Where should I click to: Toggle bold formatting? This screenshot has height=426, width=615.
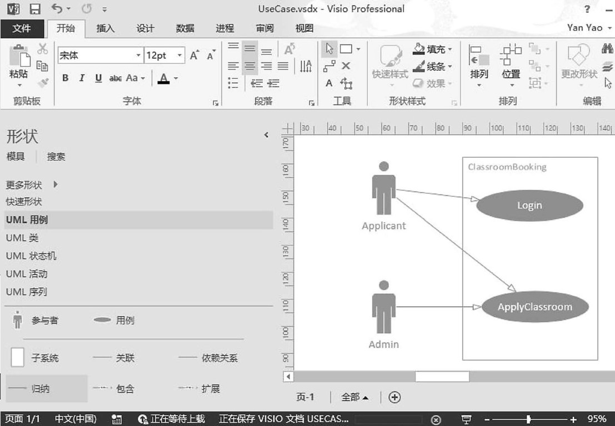[65, 78]
